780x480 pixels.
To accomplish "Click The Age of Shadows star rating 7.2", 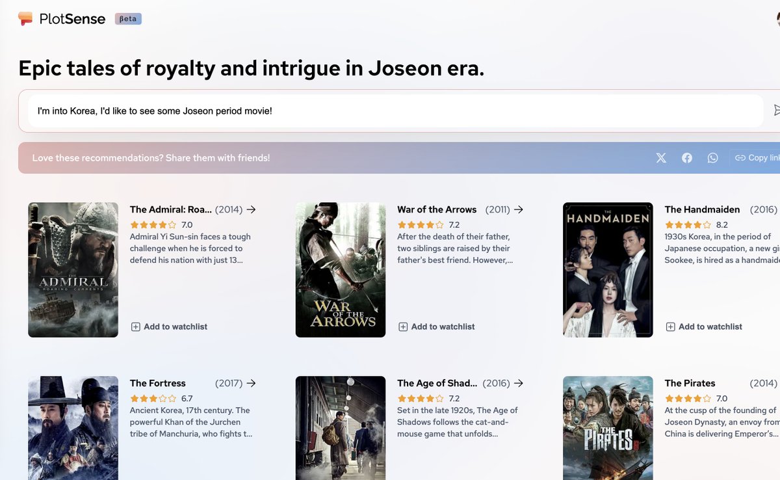I will 428,399.
